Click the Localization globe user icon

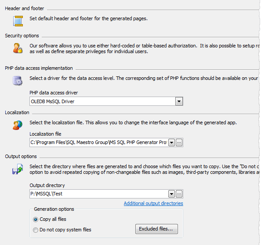[18, 125]
